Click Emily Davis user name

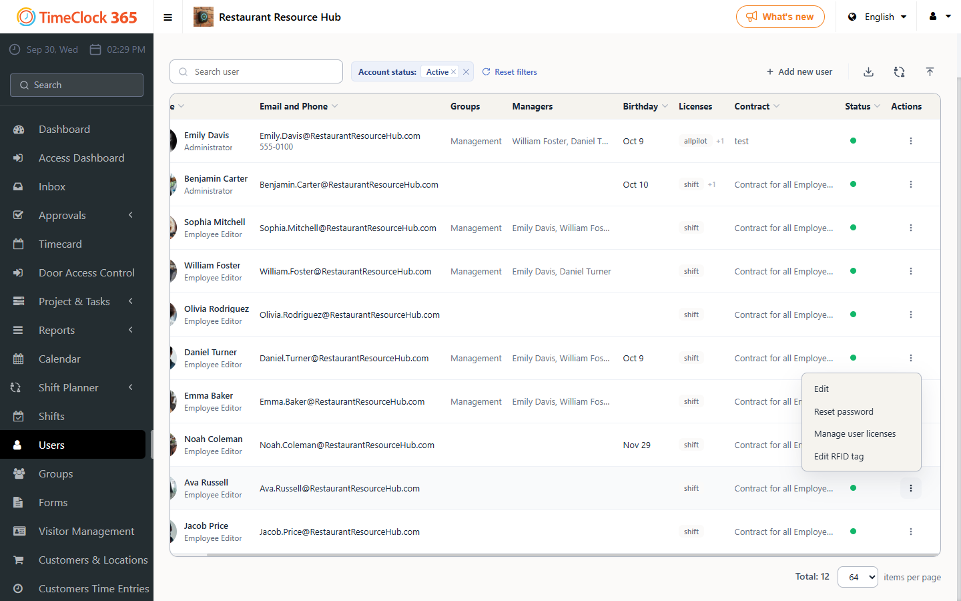206,135
